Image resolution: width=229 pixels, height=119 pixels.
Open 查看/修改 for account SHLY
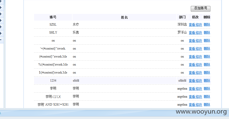195,33
